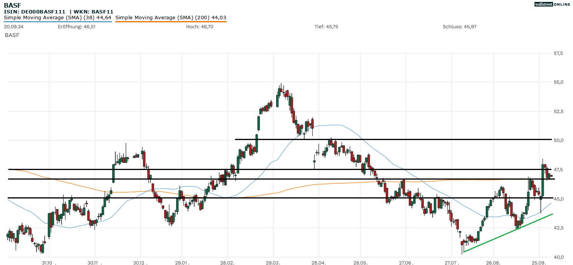Click the 25.09. date on the x-axis
This screenshot has height=265, width=573.
(539, 263)
